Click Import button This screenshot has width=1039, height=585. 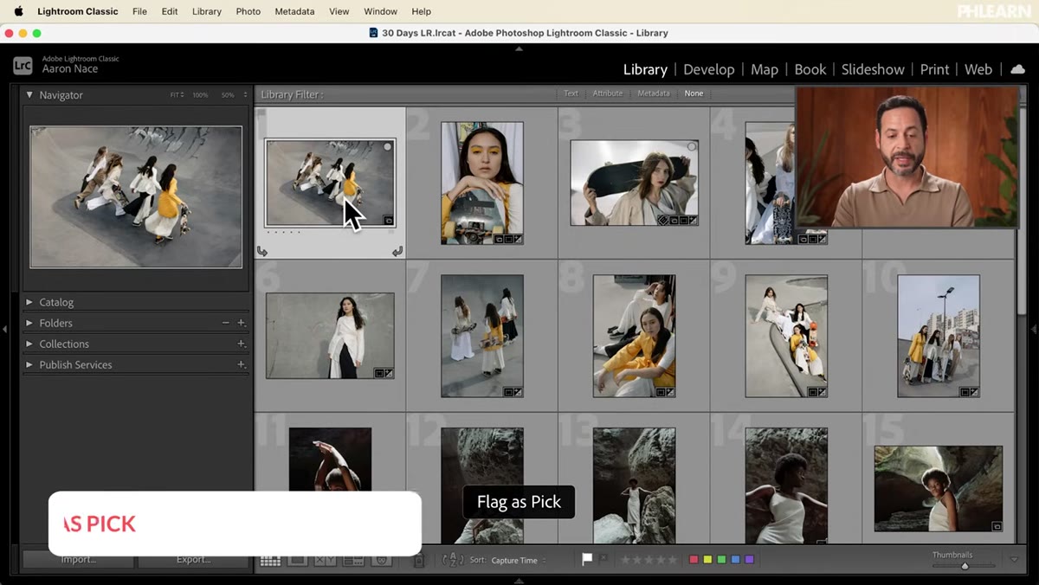[79, 560]
